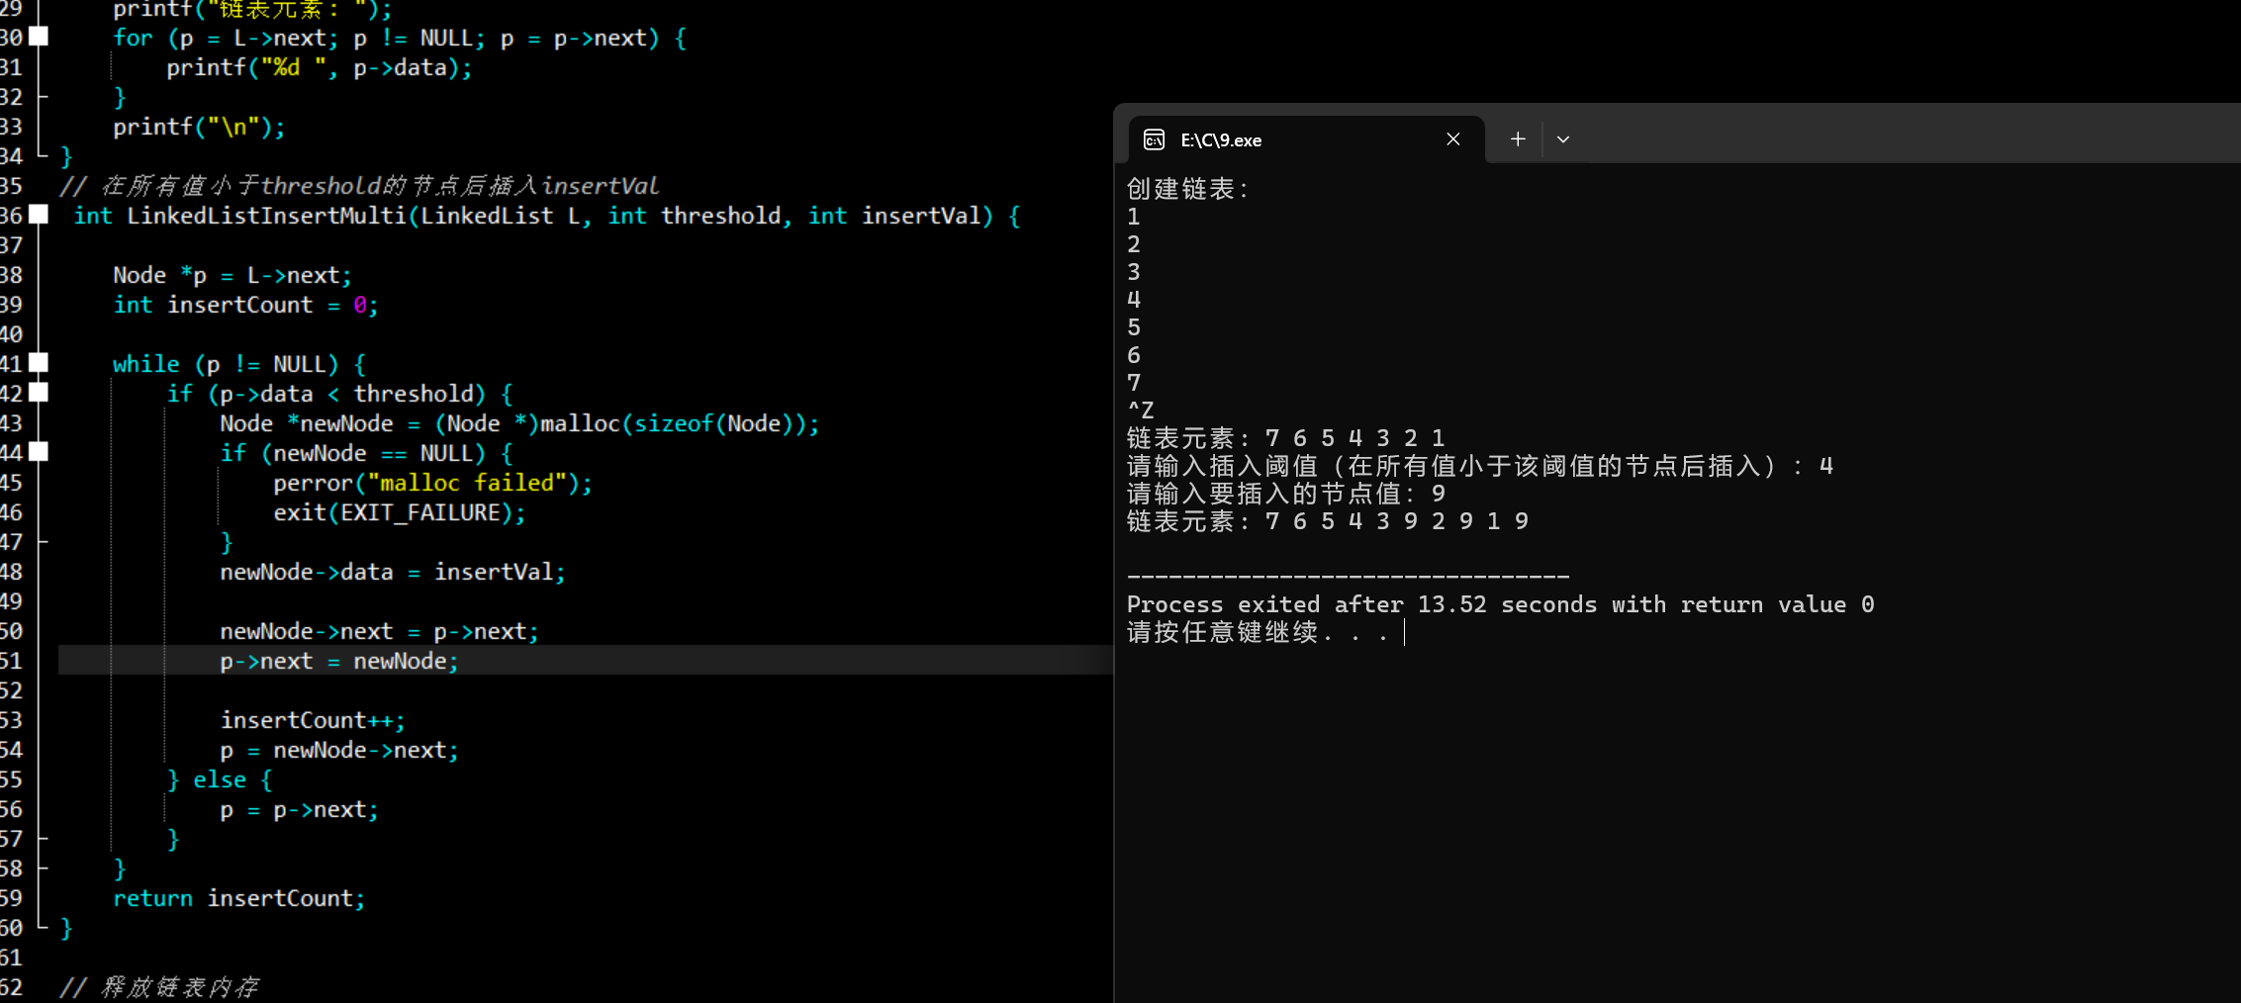Click the '^Z' line in the terminal

(1141, 410)
